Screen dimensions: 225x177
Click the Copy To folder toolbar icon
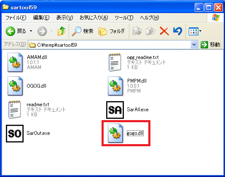150,31
